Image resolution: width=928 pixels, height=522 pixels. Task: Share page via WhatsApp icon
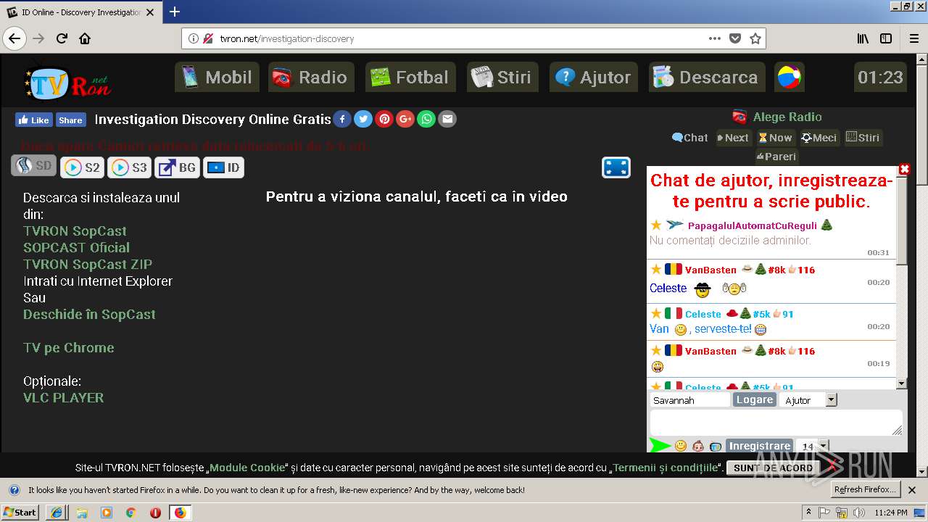click(x=426, y=119)
